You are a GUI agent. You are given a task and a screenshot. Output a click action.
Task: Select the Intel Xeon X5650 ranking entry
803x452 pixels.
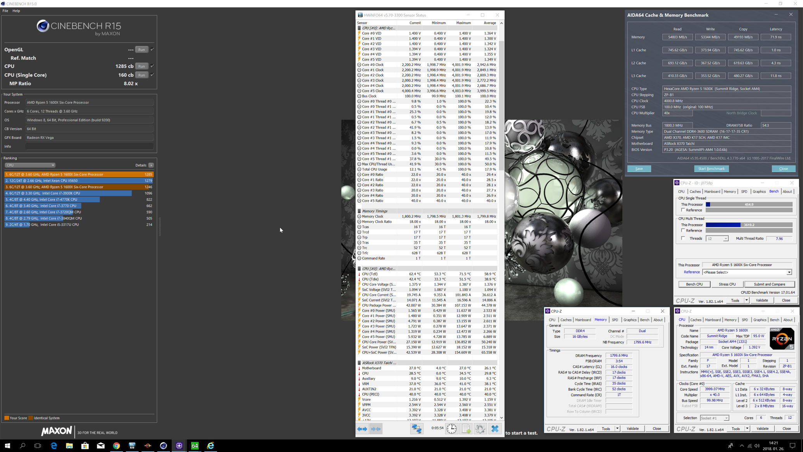click(79, 181)
